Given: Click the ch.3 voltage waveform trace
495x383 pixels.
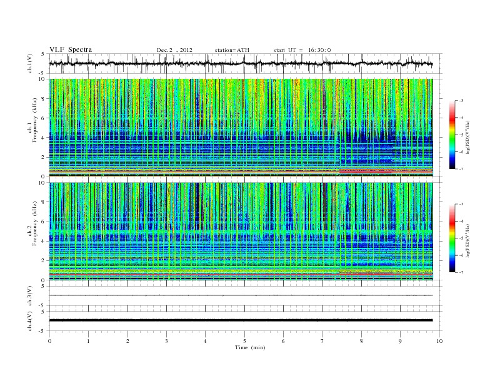Looking at the screenshot, I should [241, 295].
